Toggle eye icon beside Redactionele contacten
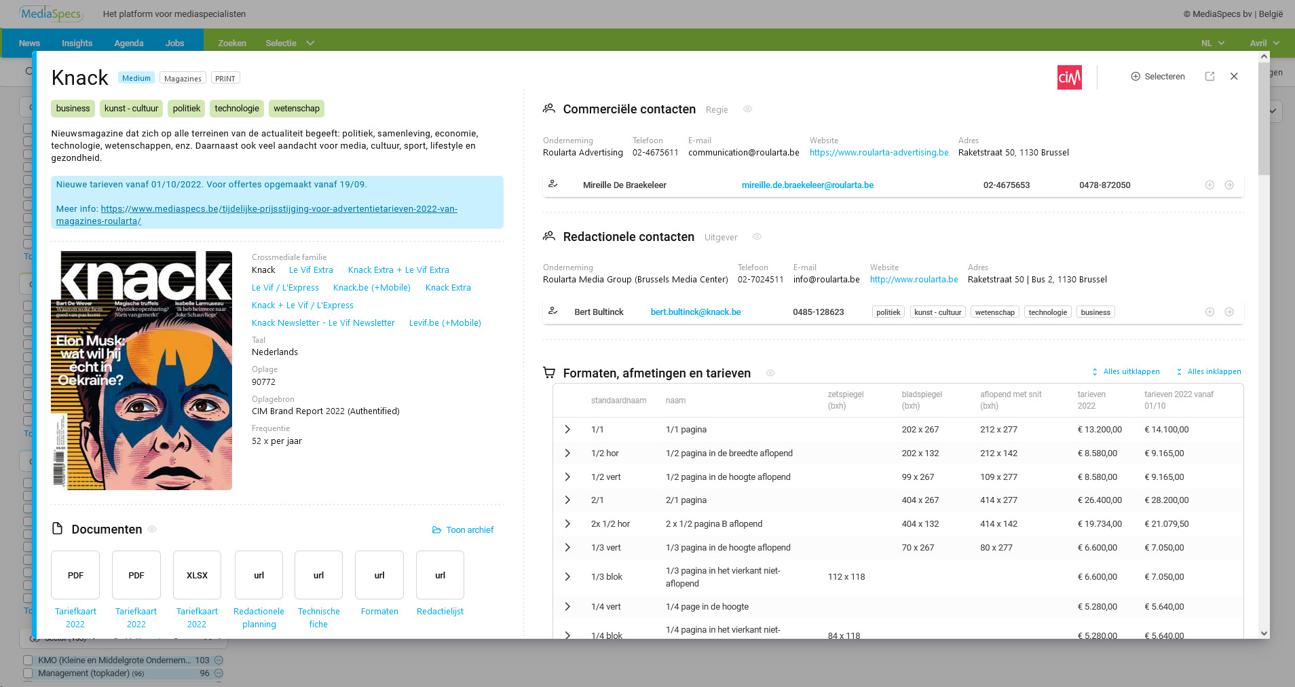1295x687 pixels. point(757,237)
